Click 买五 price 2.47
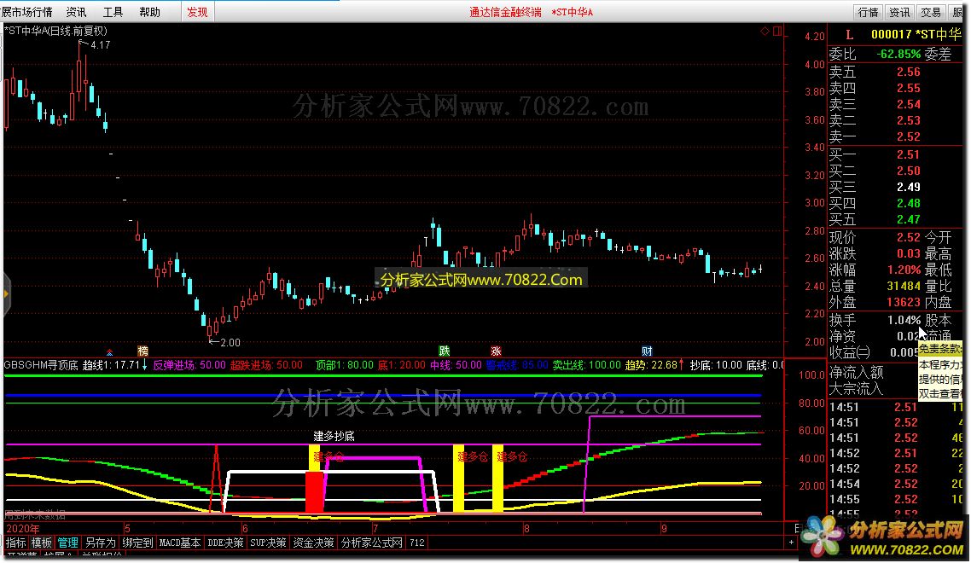The width and height of the screenshot is (971, 563). pos(909,219)
